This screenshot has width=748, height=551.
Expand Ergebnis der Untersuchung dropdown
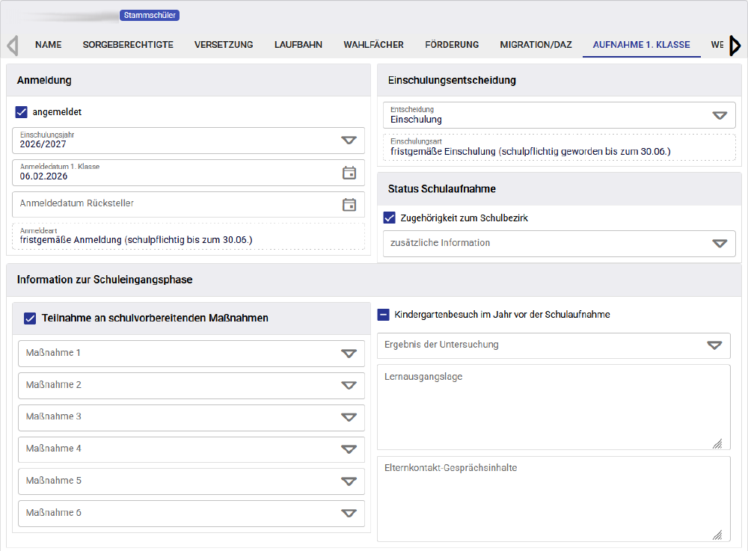tap(714, 345)
